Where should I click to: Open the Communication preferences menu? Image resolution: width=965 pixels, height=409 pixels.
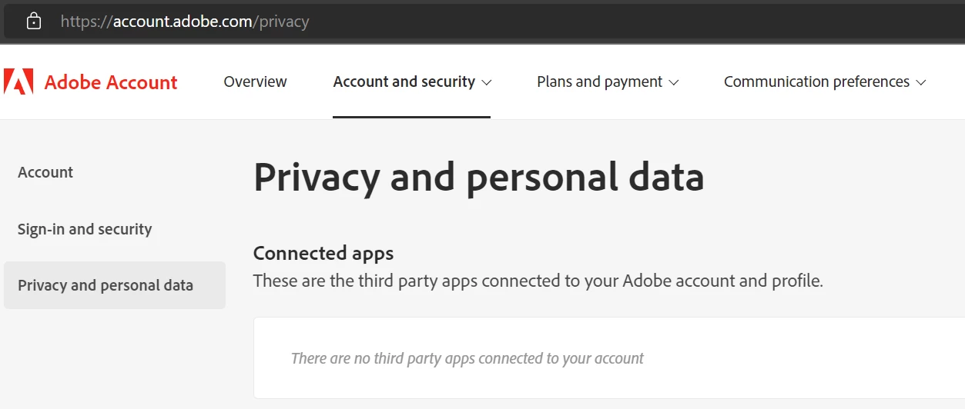click(816, 81)
